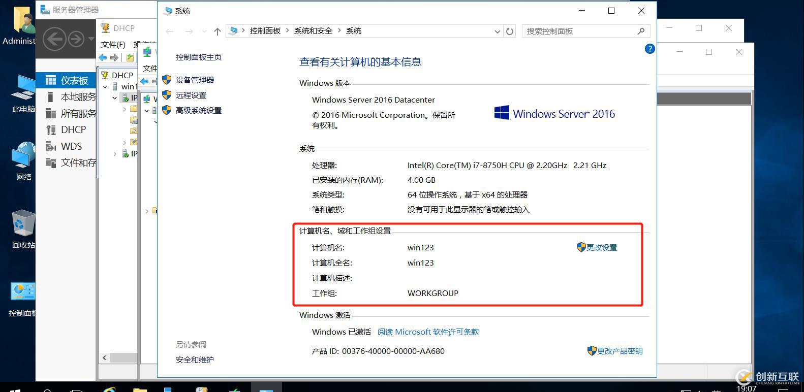Viewport: 804px width, 392px height.
Task: Click shield icon next to 更改设置
Action: pos(581,247)
